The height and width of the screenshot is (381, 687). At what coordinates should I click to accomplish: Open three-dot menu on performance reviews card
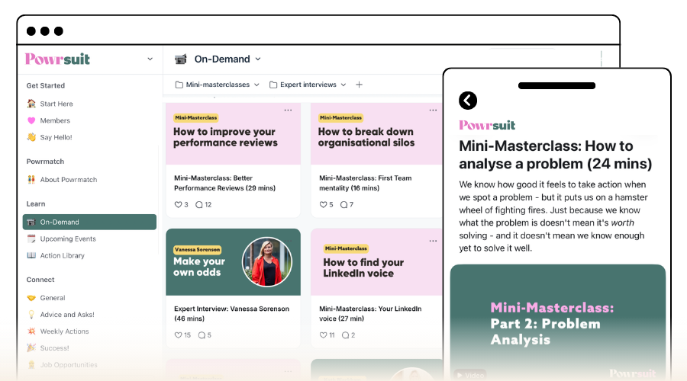tap(288, 110)
